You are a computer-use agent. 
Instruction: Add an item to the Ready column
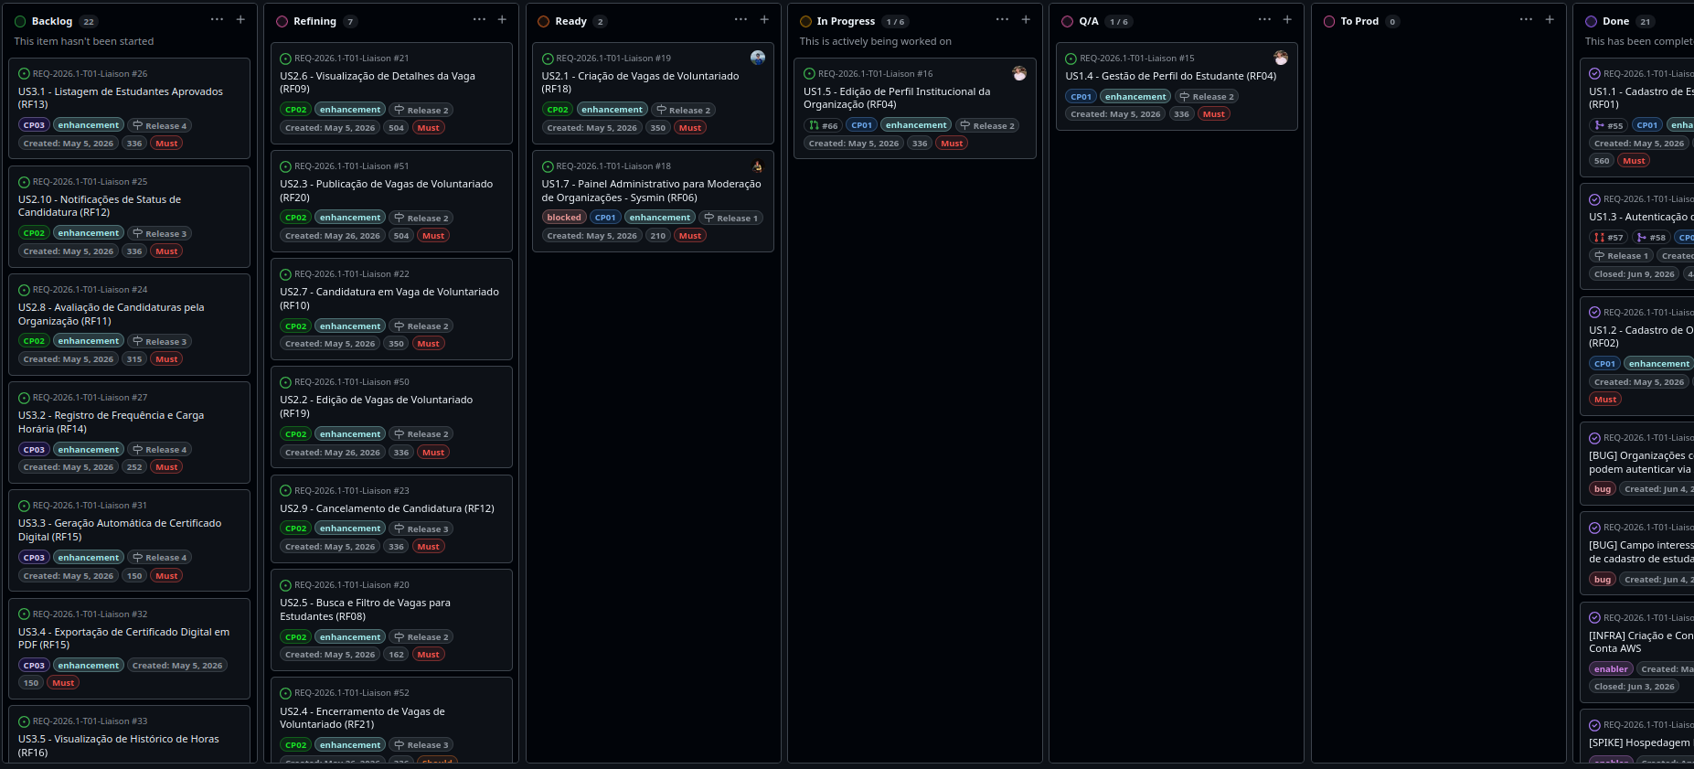(764, 19)
